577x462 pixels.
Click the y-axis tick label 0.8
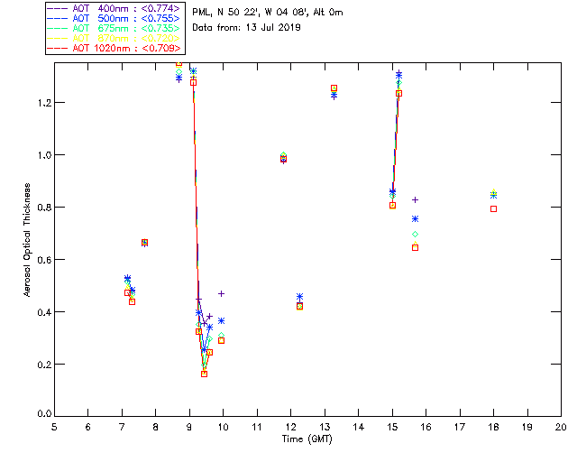pyautogui.click(x=44, y=208)
